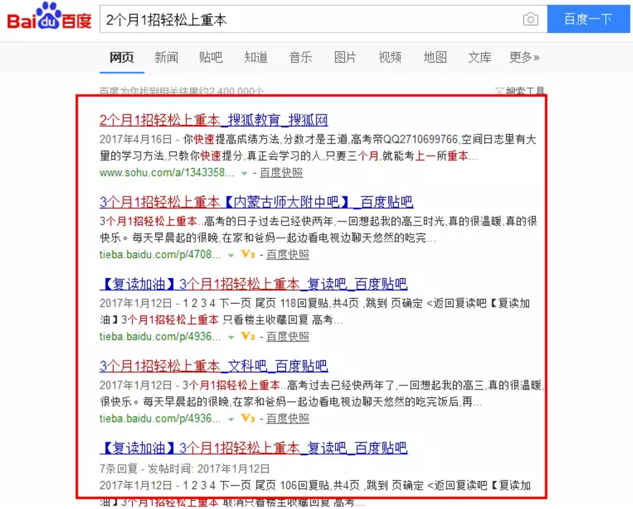Open the 图片 tab
633x509 pixels.
(345, 57)
